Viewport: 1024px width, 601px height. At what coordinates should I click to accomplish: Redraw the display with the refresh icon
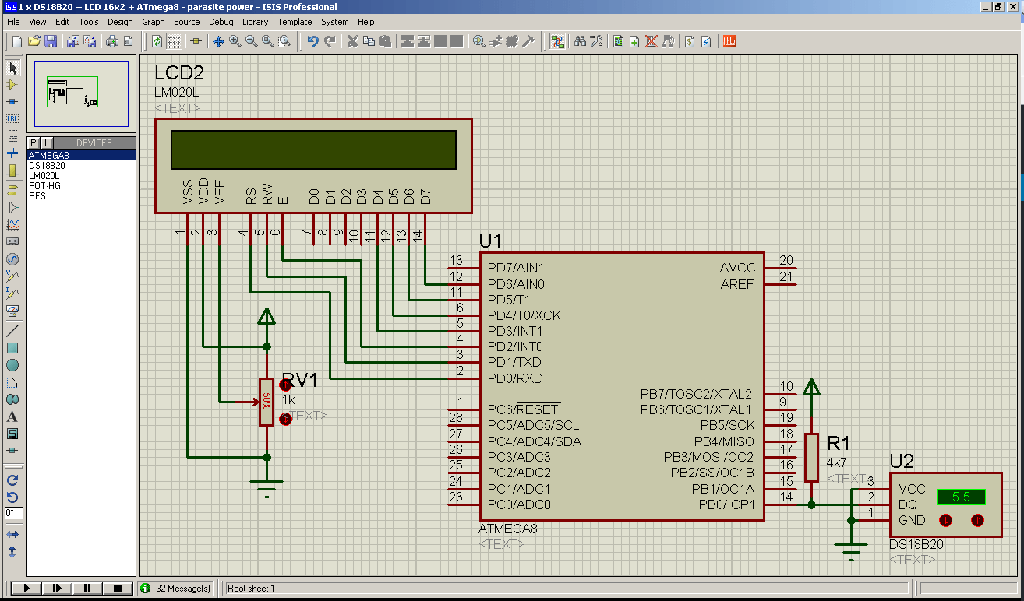pos(157,41)
